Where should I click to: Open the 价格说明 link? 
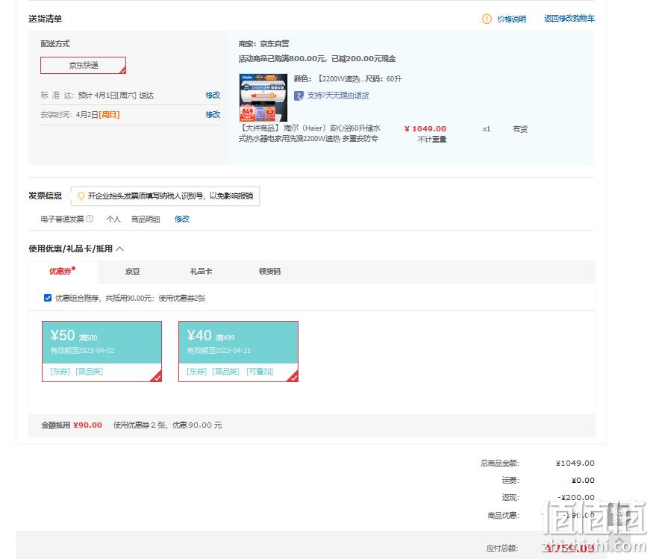tap(511, 19)
